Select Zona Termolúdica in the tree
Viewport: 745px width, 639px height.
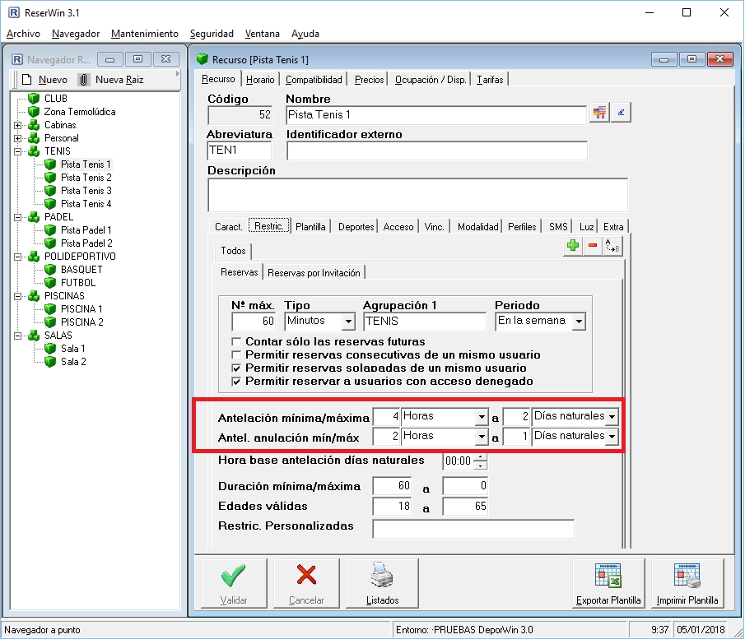click(80, 112)
